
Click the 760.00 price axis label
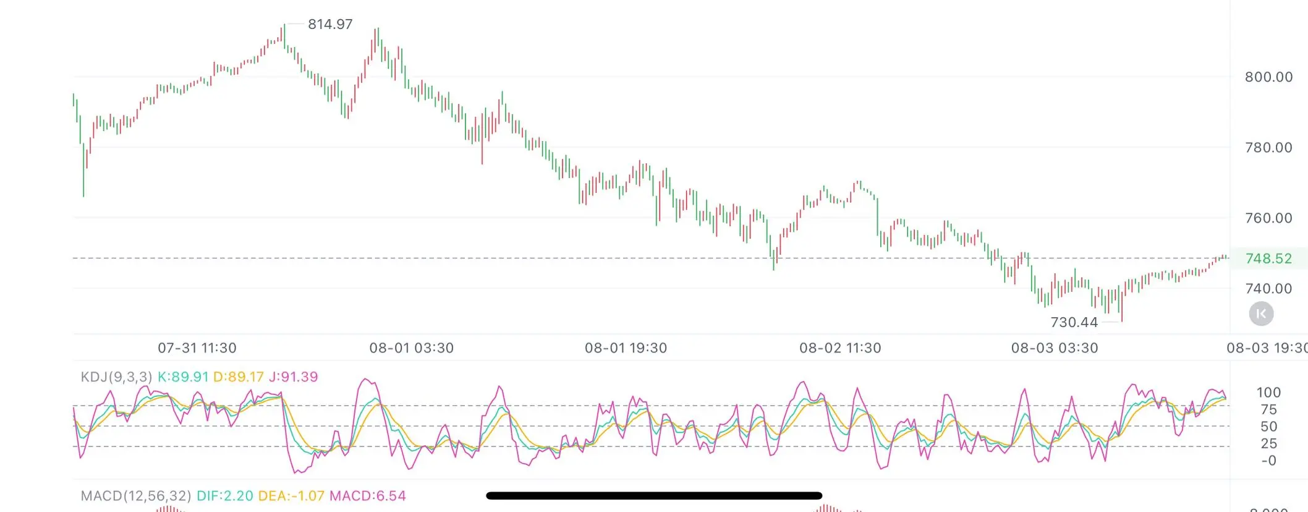[x=1268, y=218]
